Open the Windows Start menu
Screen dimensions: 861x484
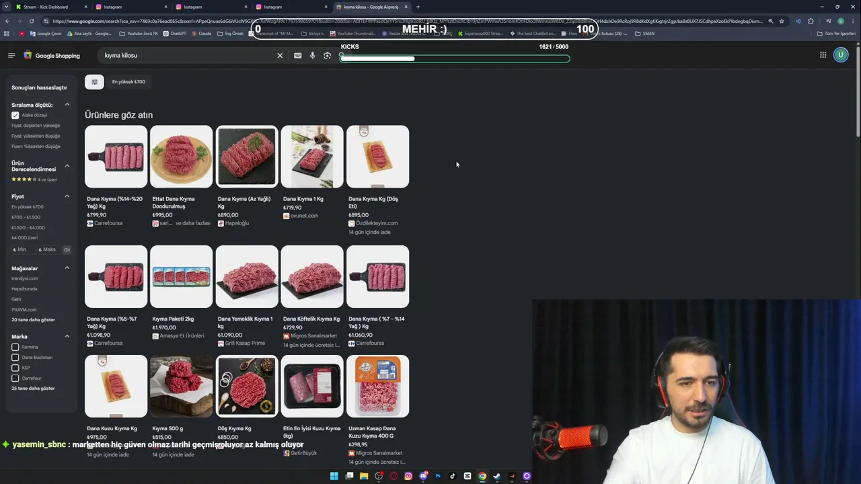pos(334,476)
